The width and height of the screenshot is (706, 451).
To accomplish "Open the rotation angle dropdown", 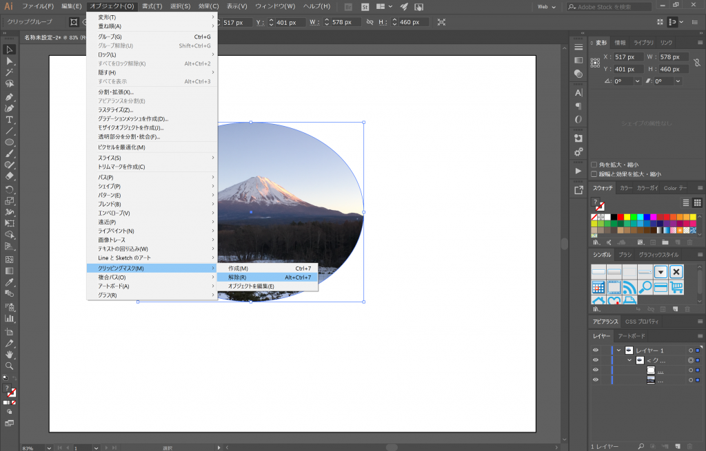I will point(638,81).
